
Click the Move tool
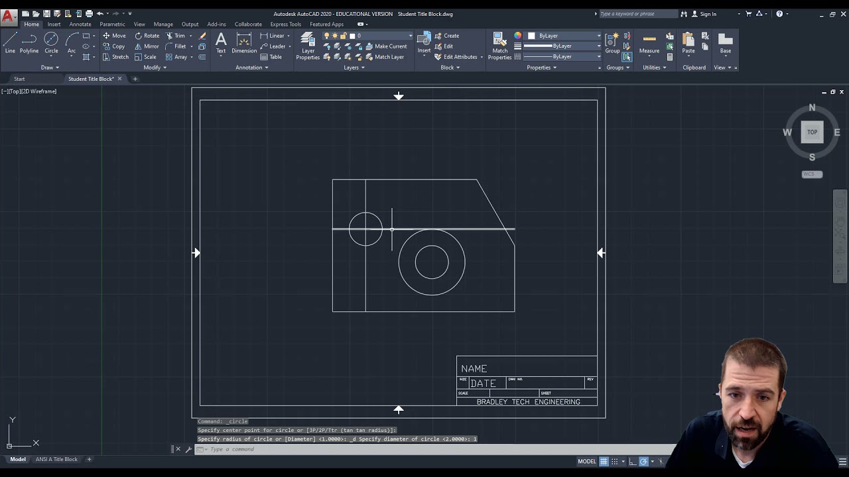pyautogui.click(x=114, y=36)
